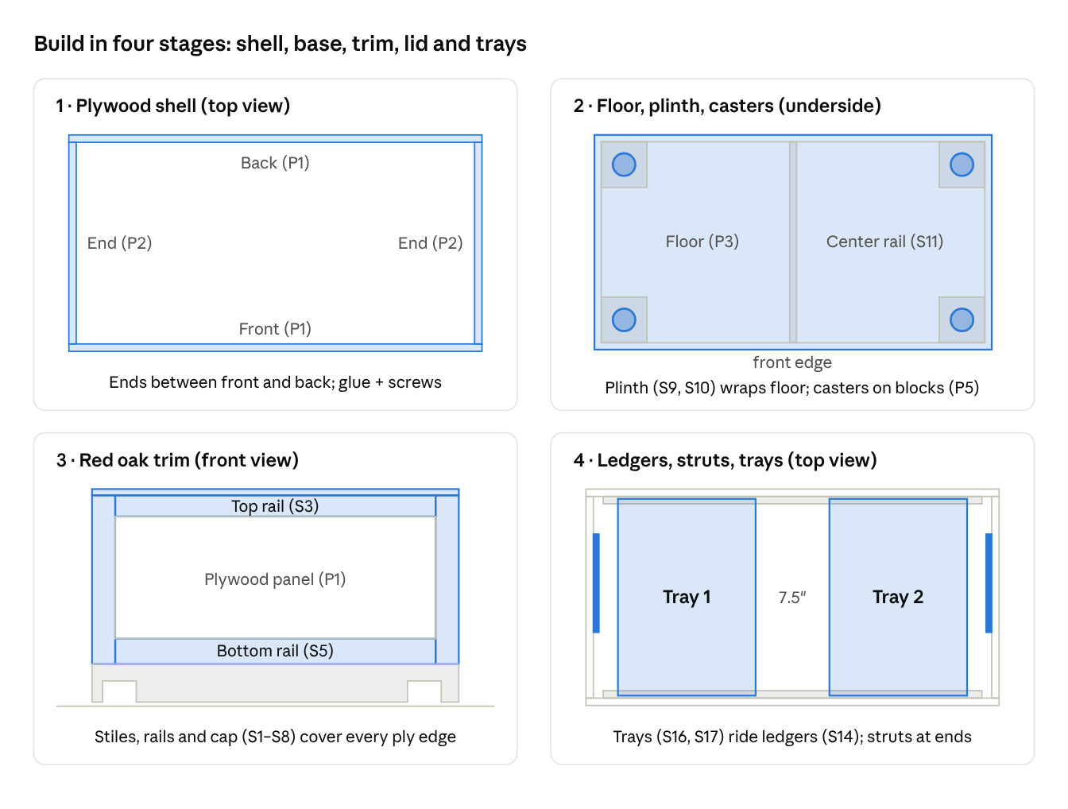This screenshot has height=809, width=1068.
Task: Click the "Tray 2" label
Action: tap(898, 598)
